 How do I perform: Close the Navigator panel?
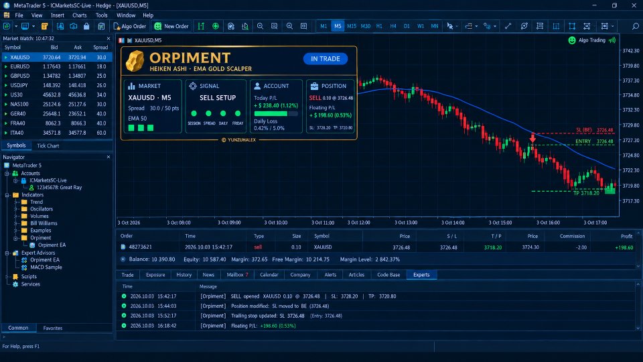click(109, 157)
